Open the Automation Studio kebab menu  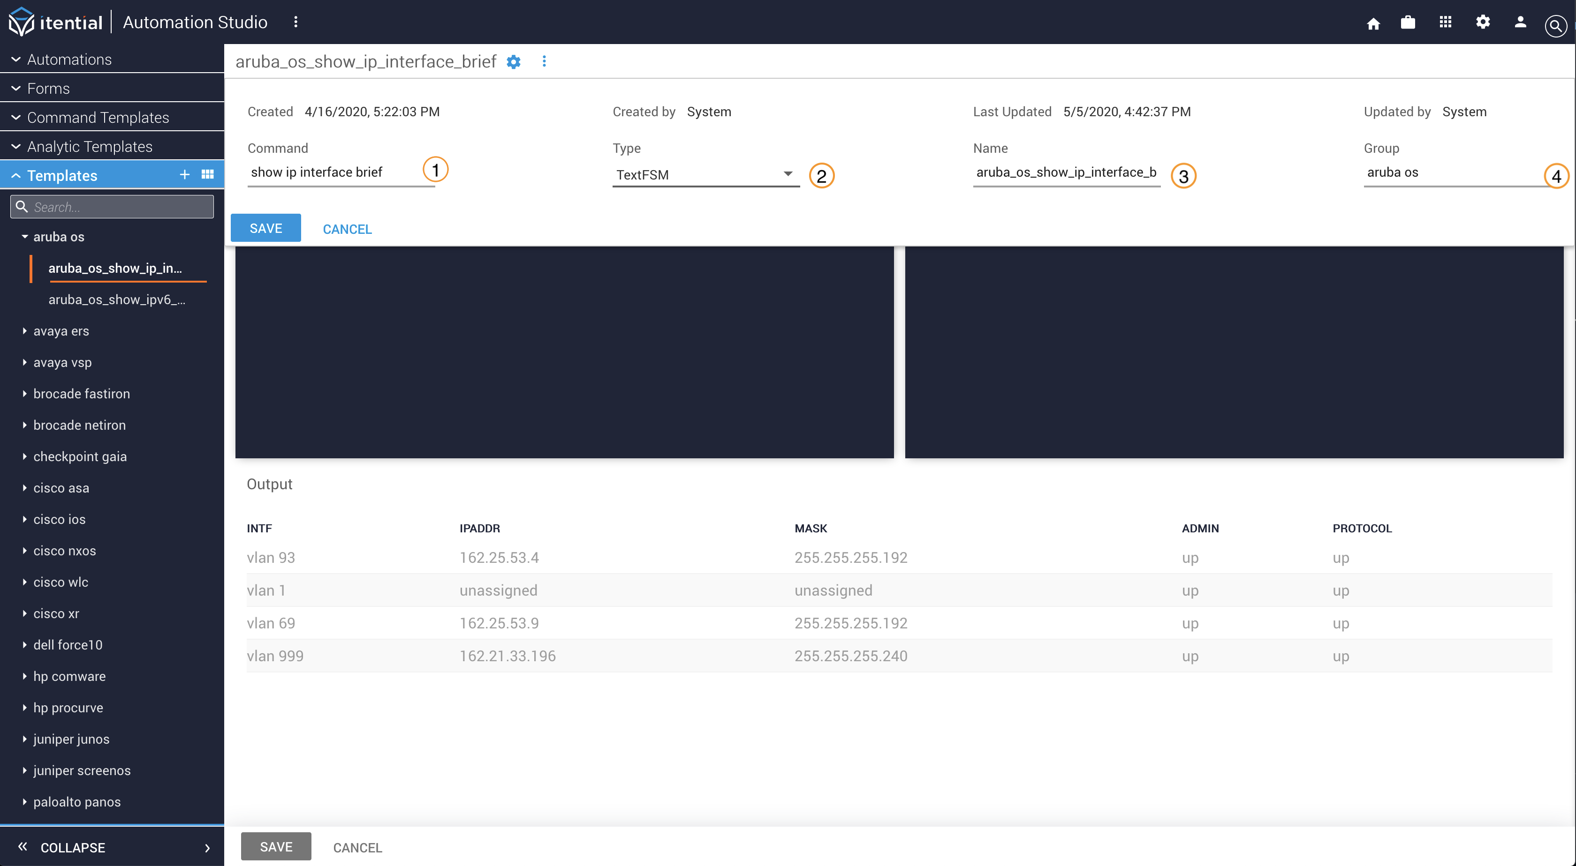coord(295,22)
